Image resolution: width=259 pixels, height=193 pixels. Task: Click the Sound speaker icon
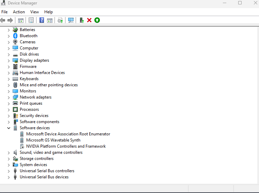15,152
